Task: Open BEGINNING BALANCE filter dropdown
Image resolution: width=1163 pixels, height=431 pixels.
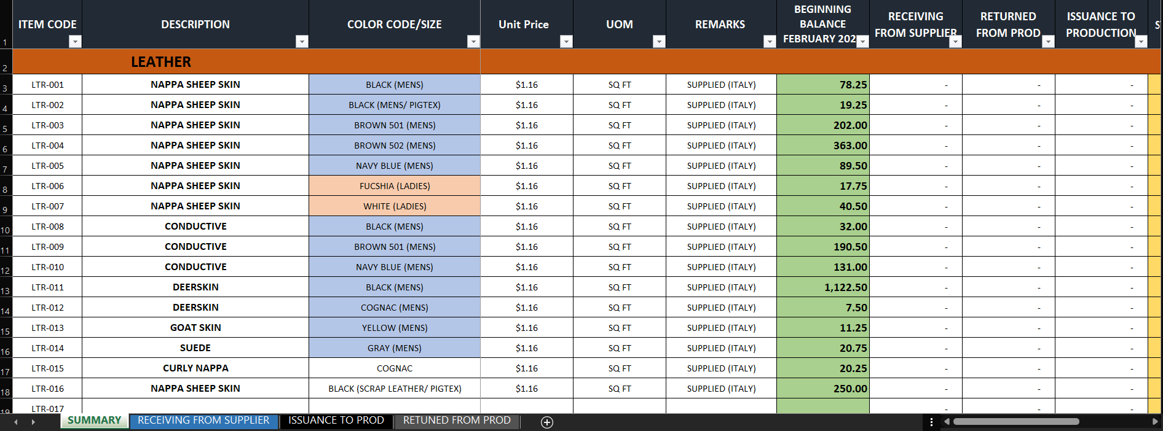Action: (x=863, y=41)
